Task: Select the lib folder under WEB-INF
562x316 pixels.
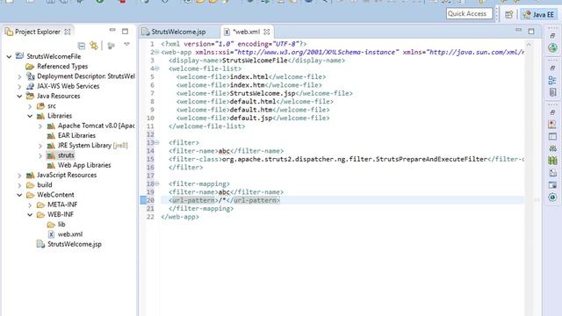Action: [61, 225]
